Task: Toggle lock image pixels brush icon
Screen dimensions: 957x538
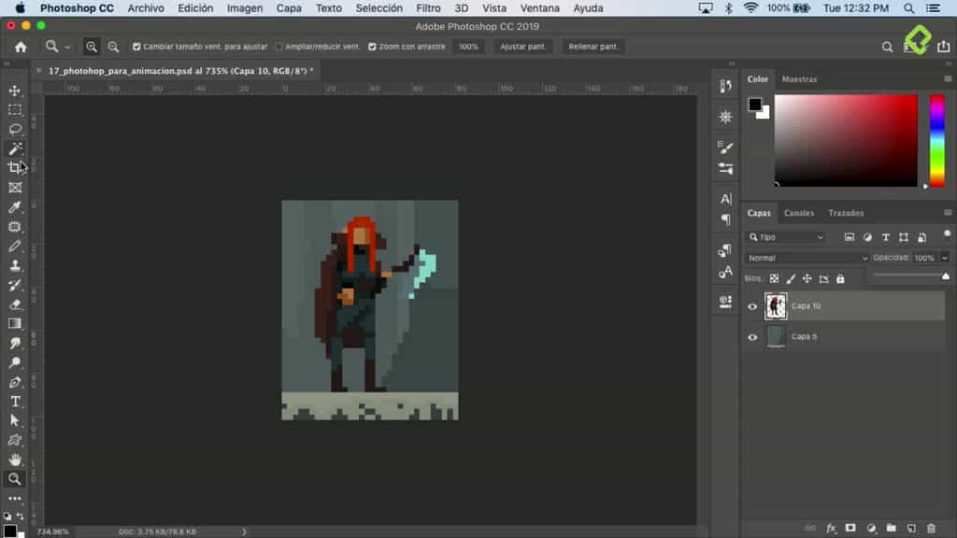Action: coord(791,278)
